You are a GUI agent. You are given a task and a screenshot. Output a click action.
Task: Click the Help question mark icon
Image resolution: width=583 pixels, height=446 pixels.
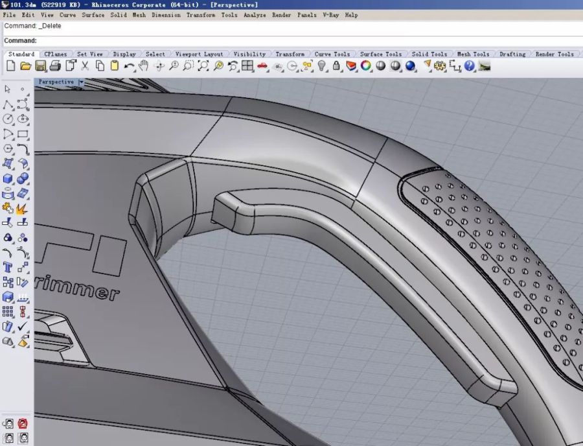[470, 65]
